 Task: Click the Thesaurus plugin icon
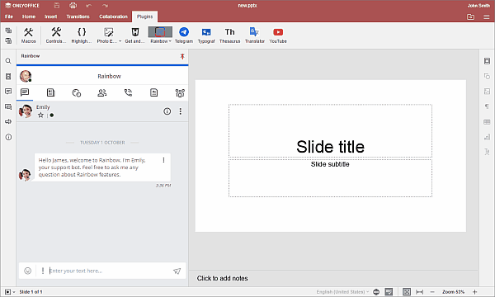coord(229,35)
